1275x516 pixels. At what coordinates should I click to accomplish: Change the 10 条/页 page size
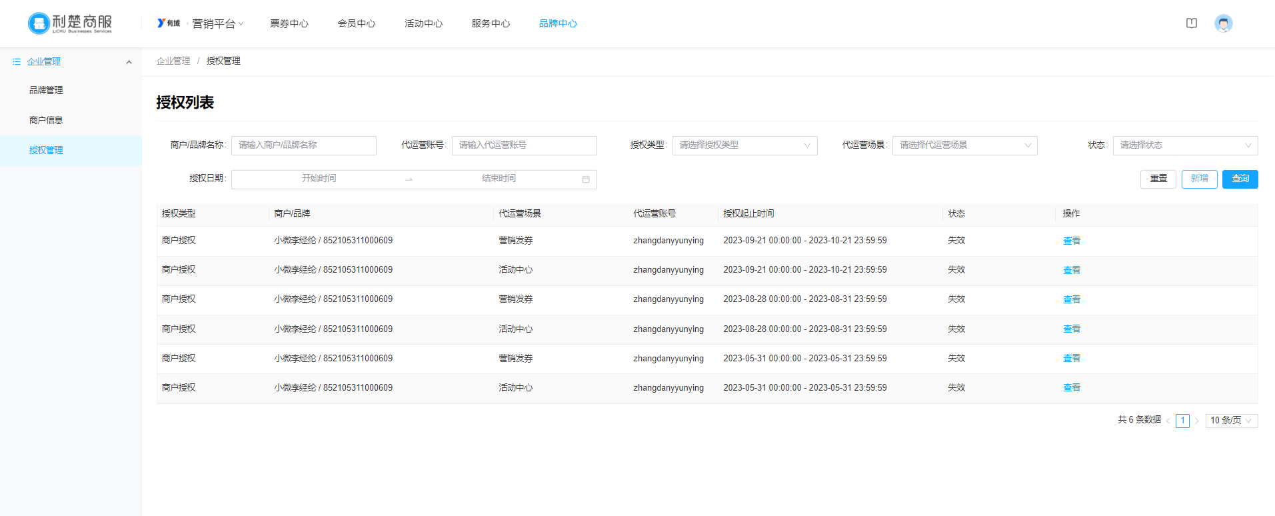tap(1231, 421)
